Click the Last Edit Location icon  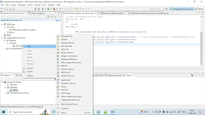coord(77,9)
